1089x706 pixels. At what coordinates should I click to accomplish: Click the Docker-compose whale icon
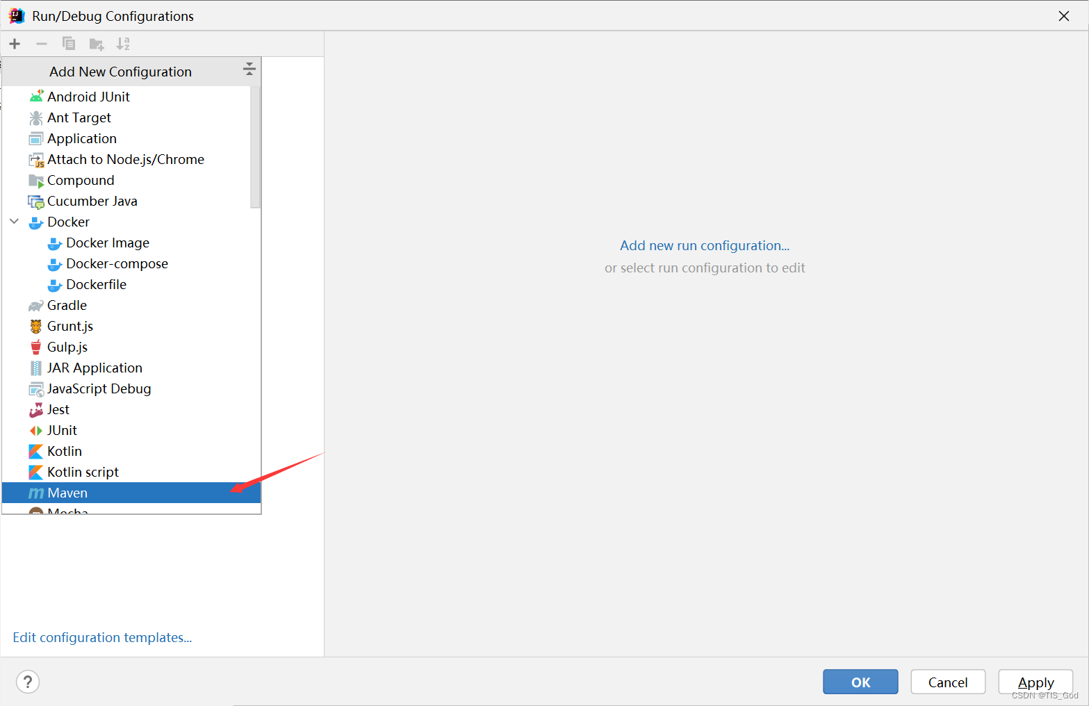(x=55, y=264)
